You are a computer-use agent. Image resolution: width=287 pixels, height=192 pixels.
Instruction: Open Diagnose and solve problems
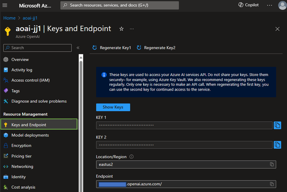click(x=39, y=101)
